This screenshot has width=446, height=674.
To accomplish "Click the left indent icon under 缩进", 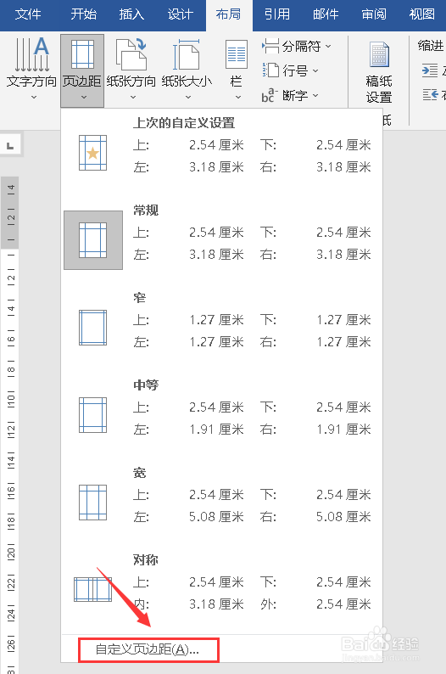I will tap(430, 70).
